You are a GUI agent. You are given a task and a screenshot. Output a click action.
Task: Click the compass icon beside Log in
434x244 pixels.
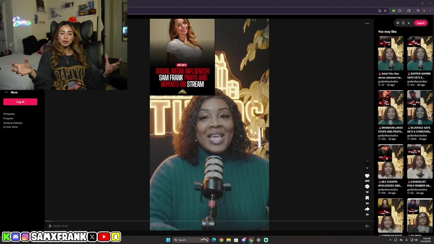(x=398, y=23)
